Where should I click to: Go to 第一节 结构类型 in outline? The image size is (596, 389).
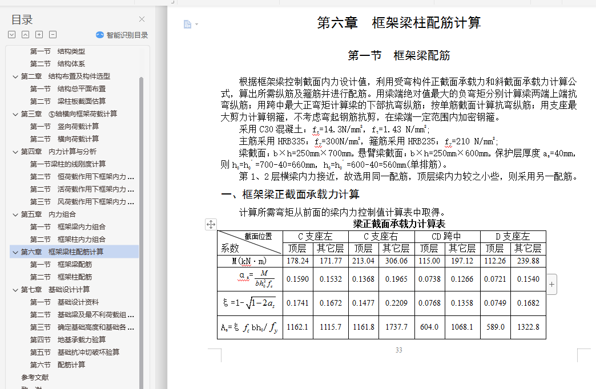pyautogui.click(x=58, y=51)
